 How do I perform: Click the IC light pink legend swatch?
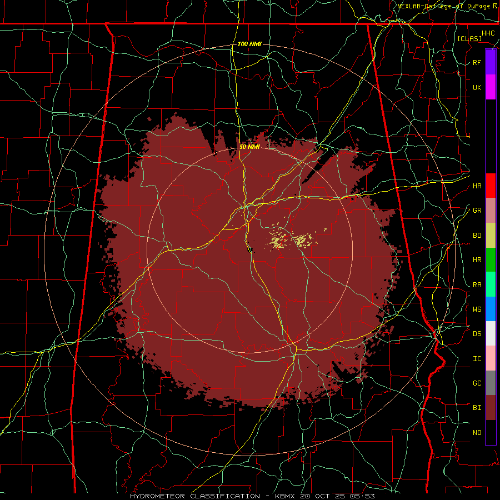491,358
